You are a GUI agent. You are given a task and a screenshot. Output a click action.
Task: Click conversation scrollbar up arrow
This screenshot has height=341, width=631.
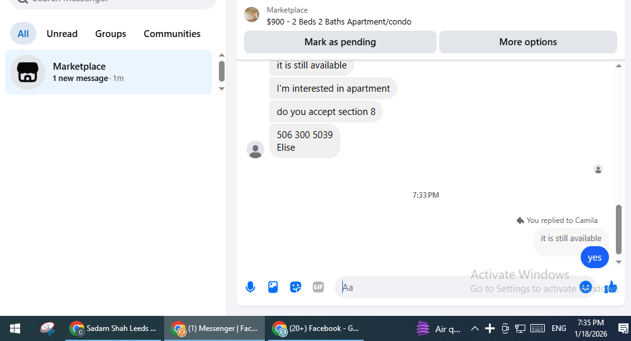pyautogui.click(x=618, y=66)
